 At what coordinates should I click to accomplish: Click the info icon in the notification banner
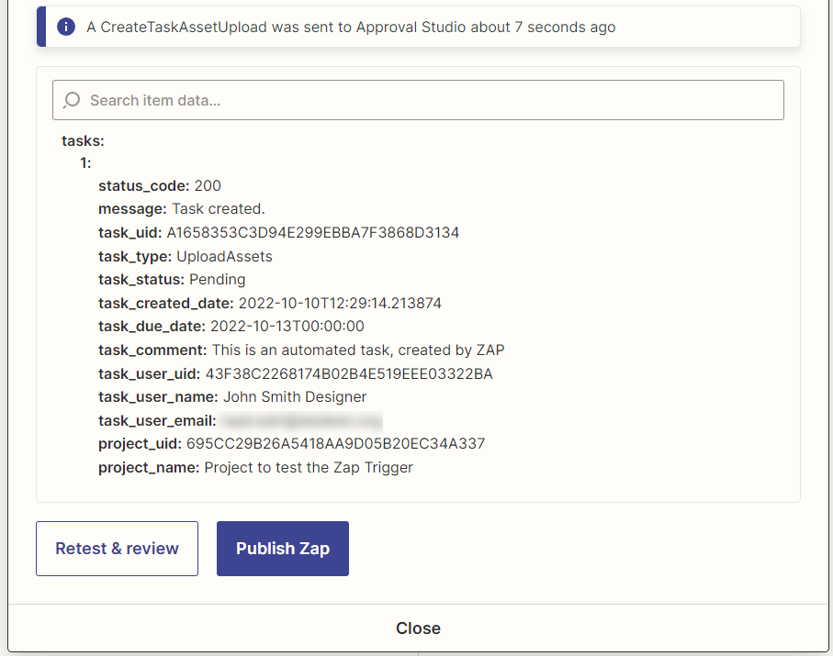[x=66, y=27]
